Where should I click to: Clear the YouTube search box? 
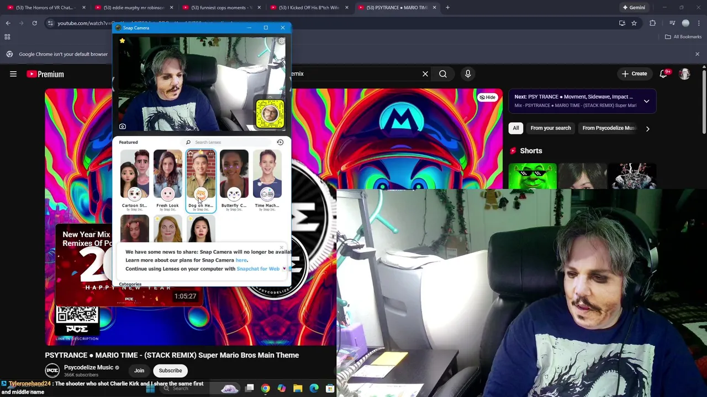425,74
